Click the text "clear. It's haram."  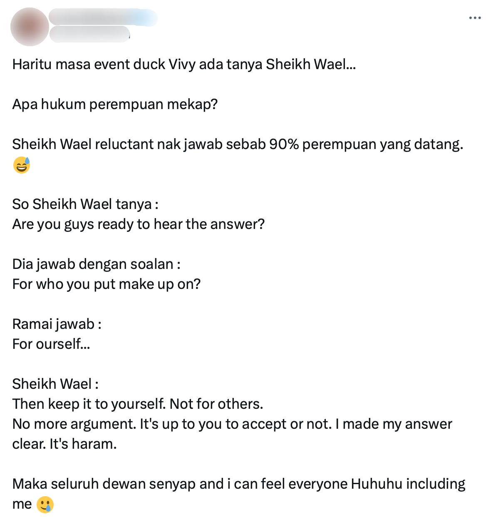[x=64, y=444]
